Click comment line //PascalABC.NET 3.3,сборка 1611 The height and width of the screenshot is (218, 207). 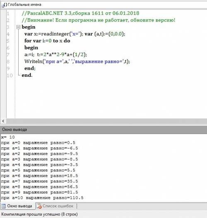(80, 13)
